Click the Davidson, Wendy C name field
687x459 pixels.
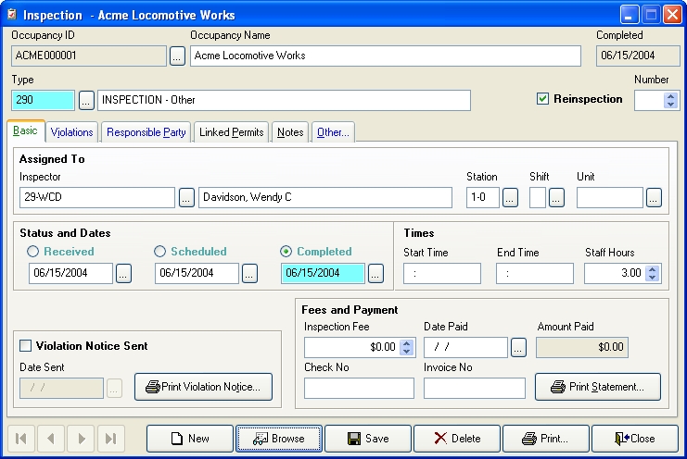click(325, 197)
